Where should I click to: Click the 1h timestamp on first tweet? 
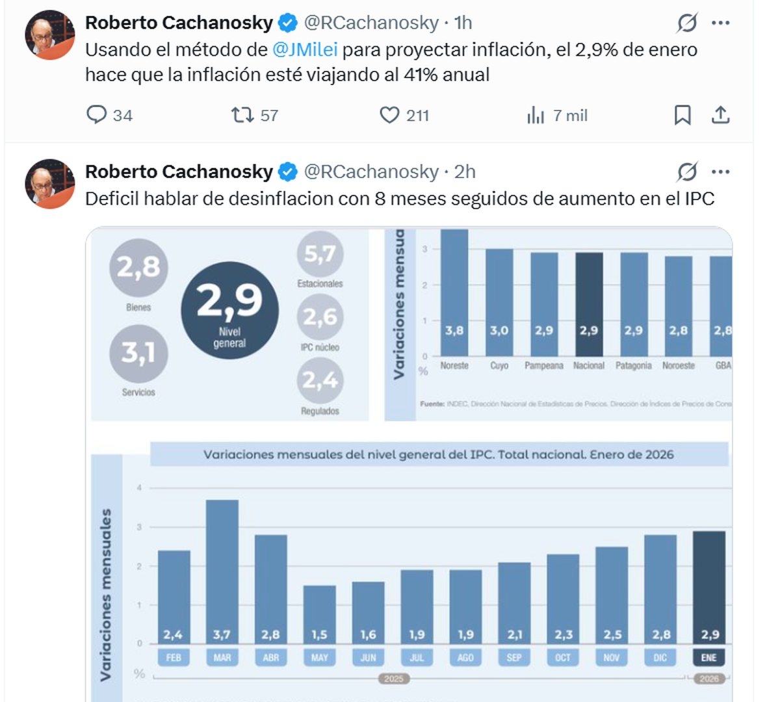[x=463, y=23]
